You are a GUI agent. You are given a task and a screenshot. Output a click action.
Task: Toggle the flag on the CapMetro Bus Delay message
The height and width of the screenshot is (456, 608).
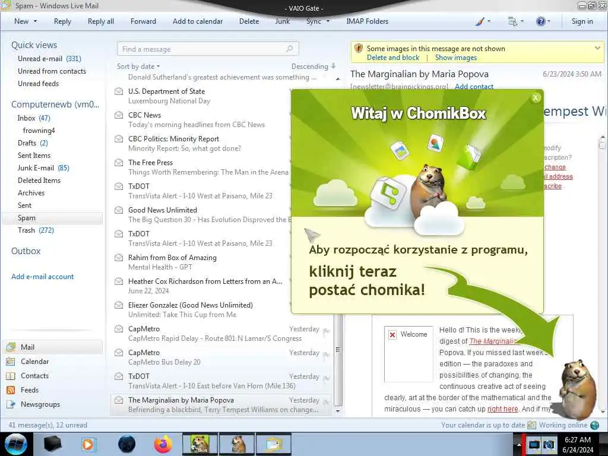[327, 354]
